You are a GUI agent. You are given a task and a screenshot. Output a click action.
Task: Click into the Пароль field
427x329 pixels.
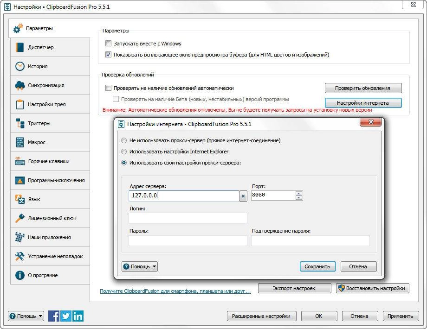[188, 240]
